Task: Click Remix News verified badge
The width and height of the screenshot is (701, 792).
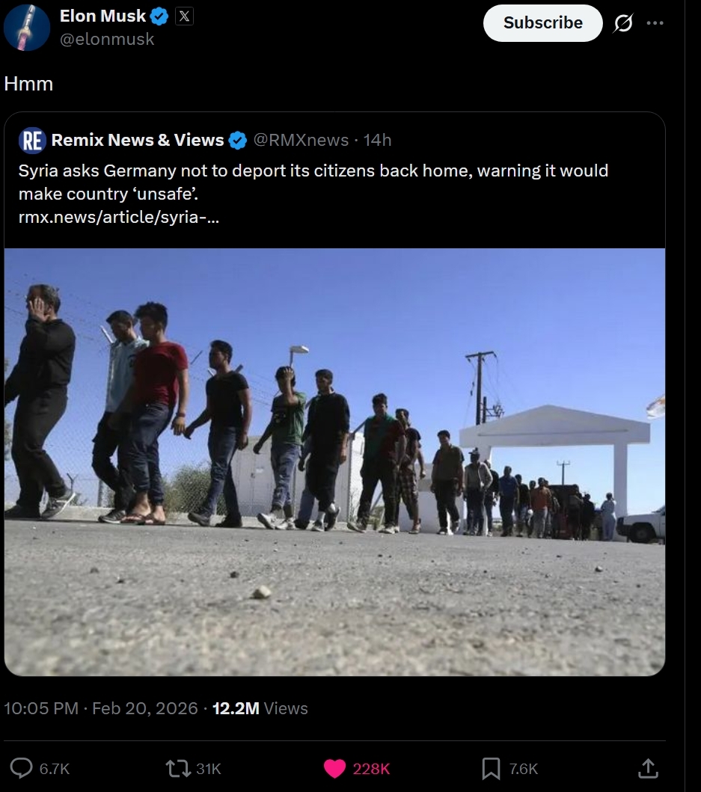Action: click(x=238, y=140)
